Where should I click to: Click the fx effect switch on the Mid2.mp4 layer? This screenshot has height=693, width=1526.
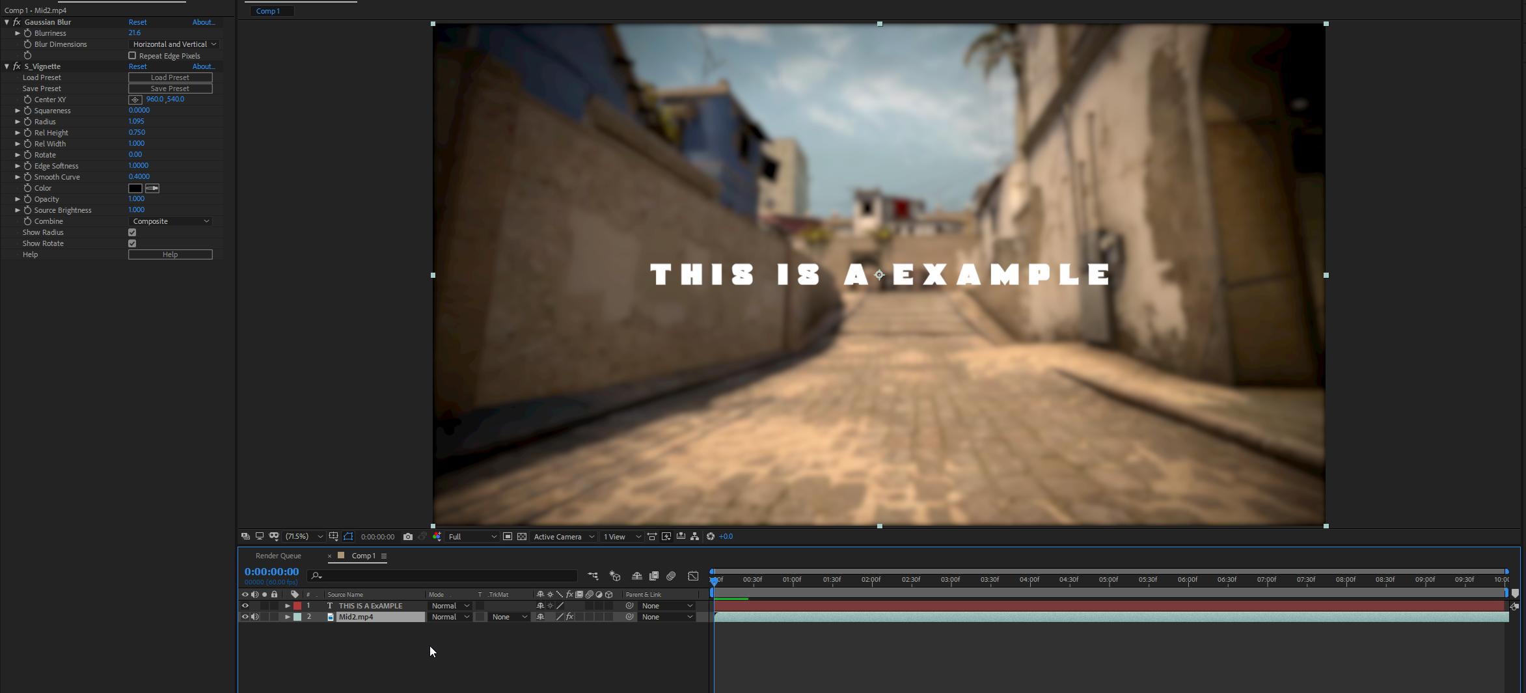click(569, 617)
